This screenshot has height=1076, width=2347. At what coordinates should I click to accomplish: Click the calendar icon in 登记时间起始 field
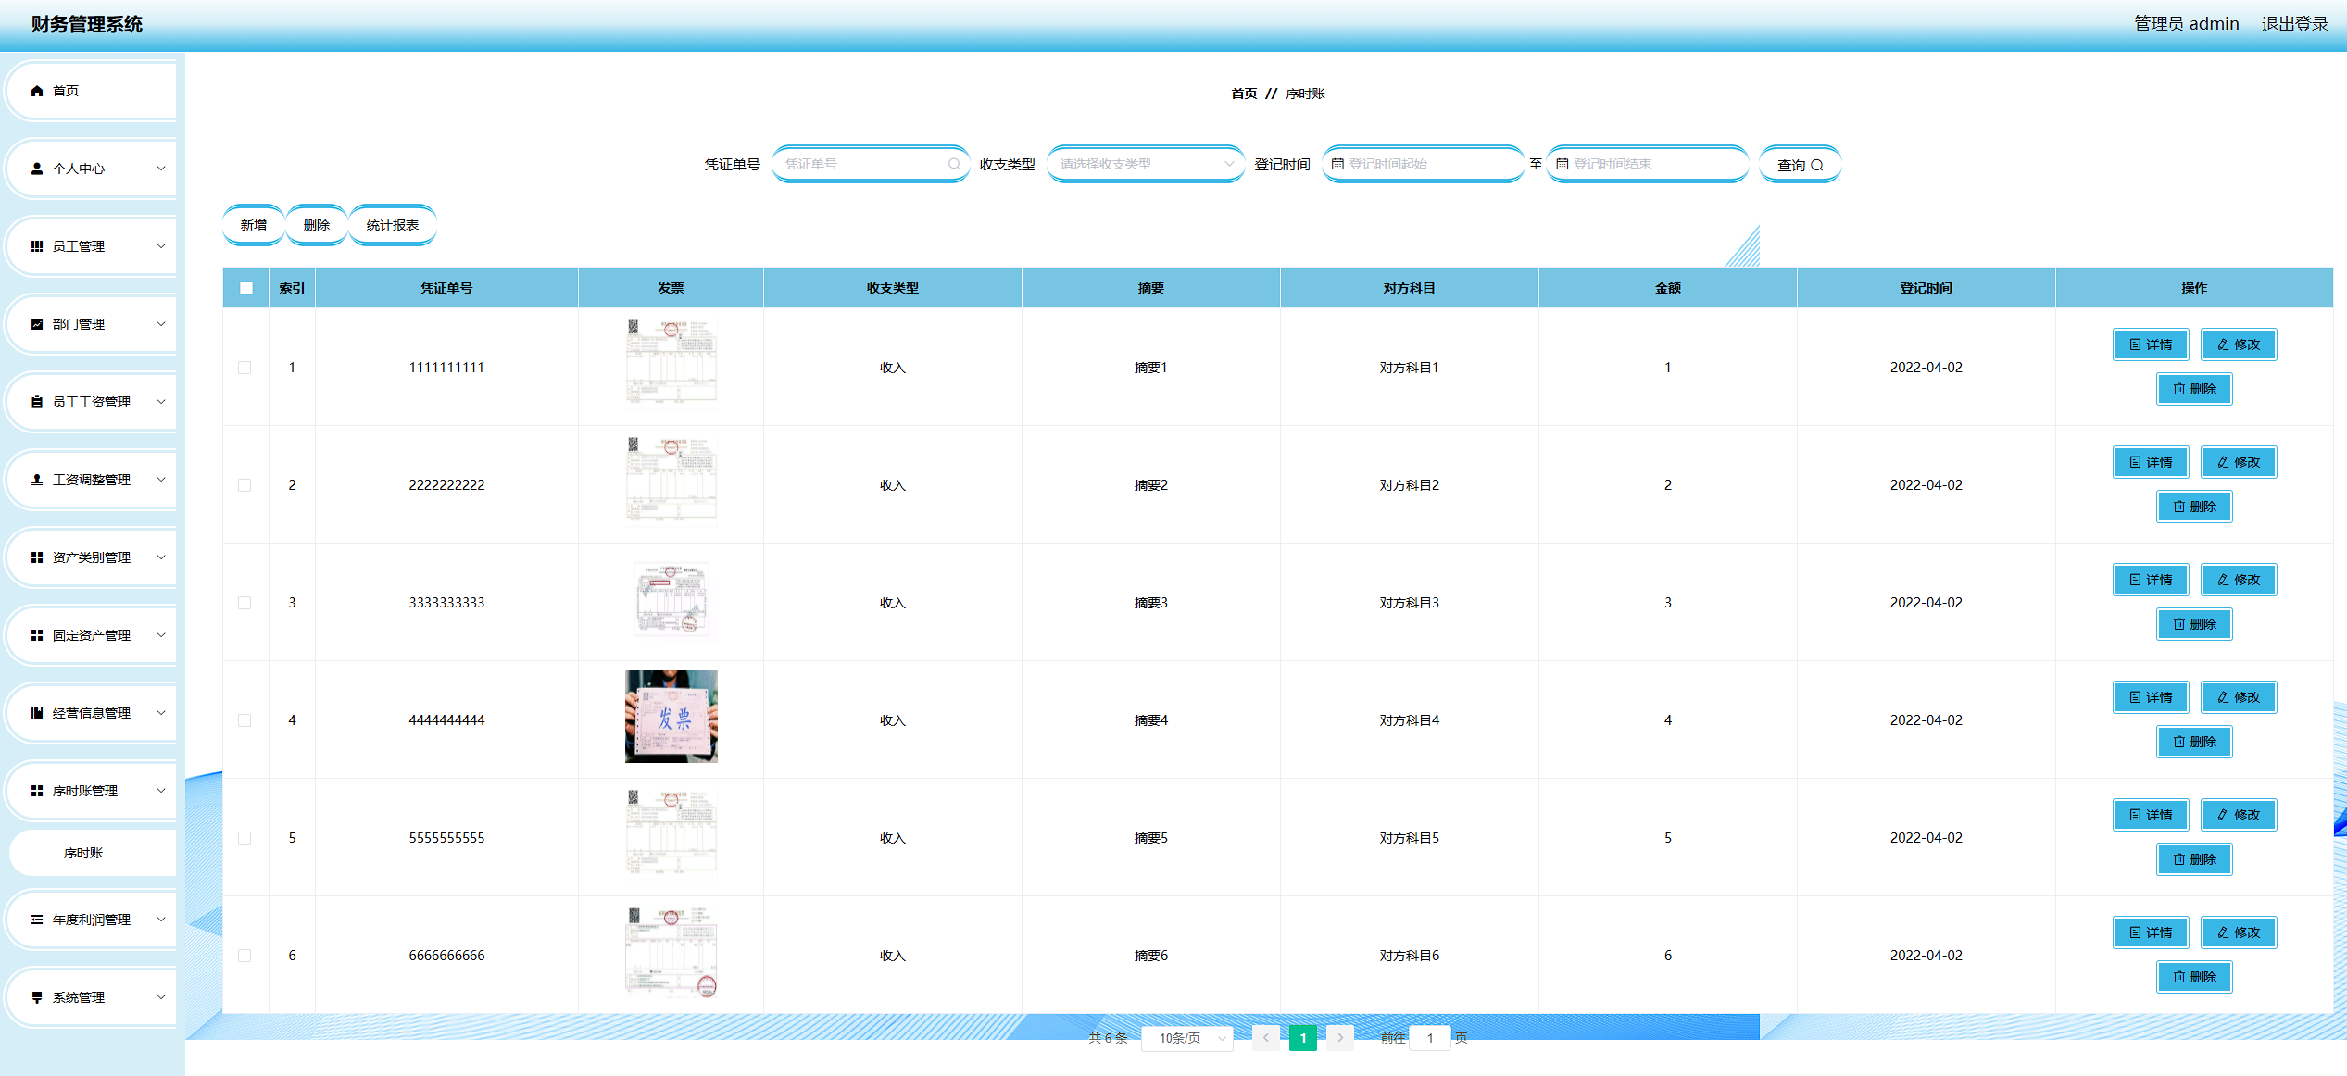tap(1337, 164)
